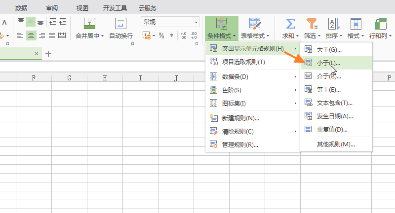Screen dimensions: 395x213
Task: Choose 重复值(D)... rule
Action: pos(336,130)
